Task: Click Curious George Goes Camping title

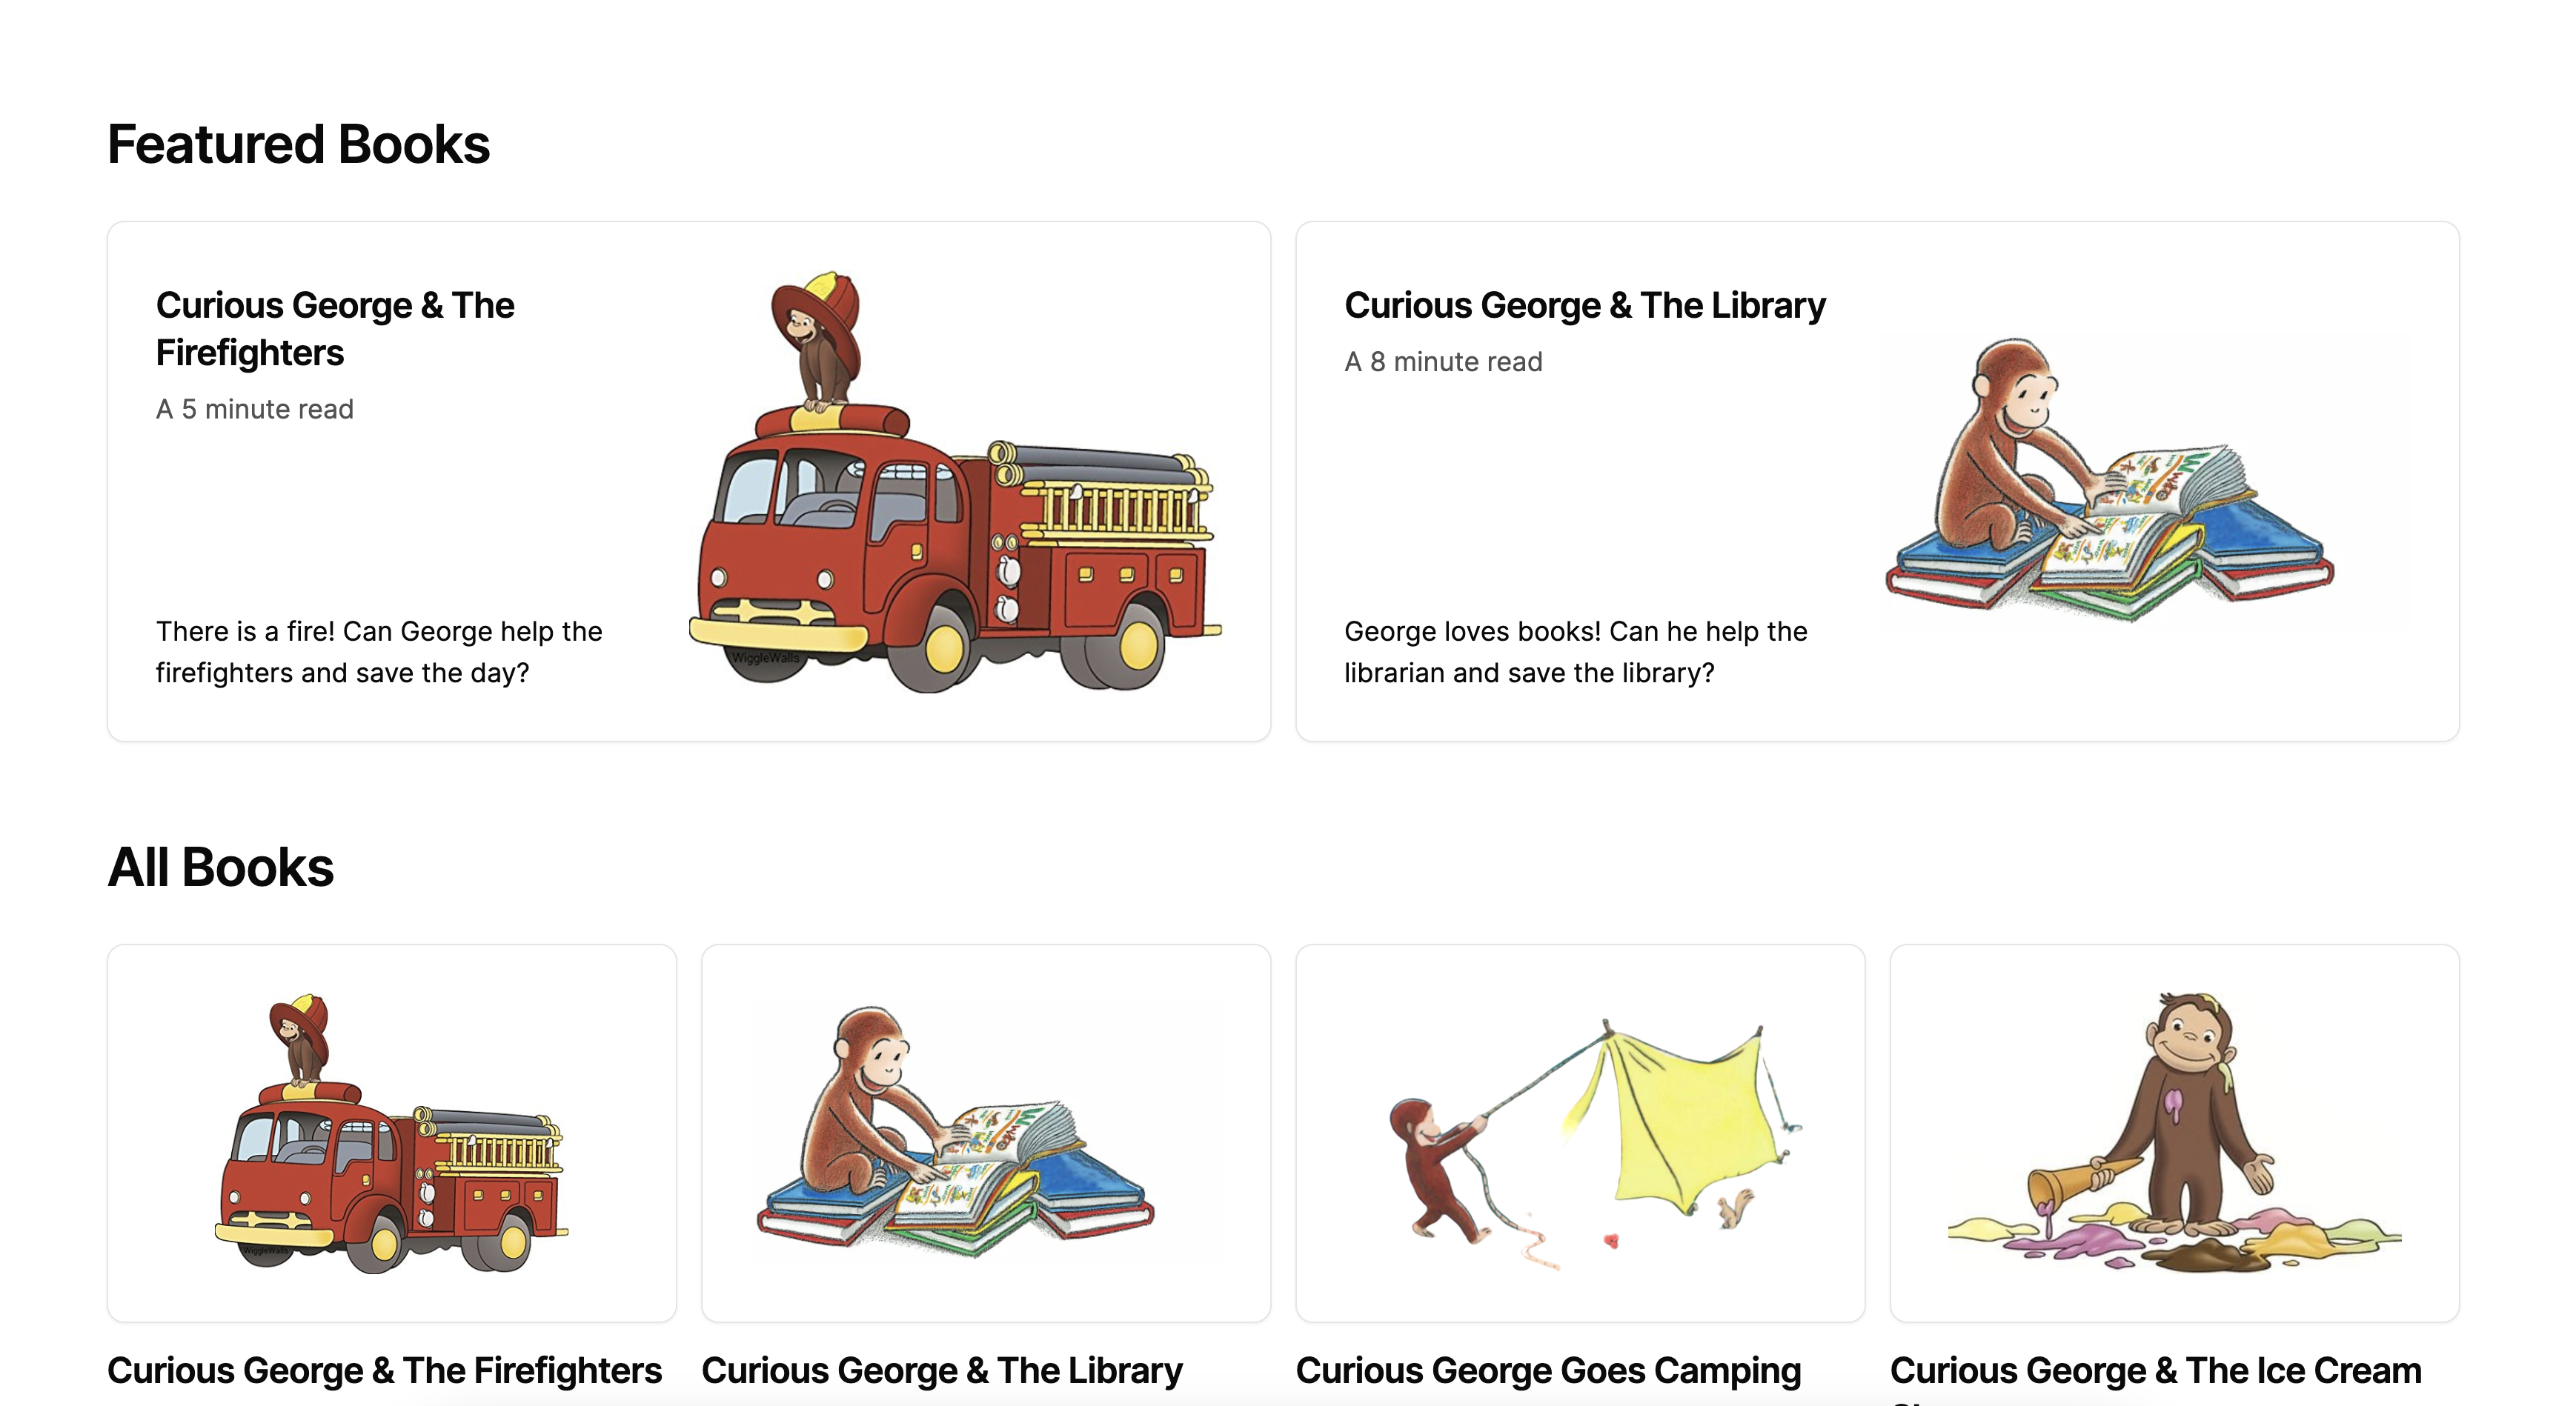Action: (1549, 1370)
